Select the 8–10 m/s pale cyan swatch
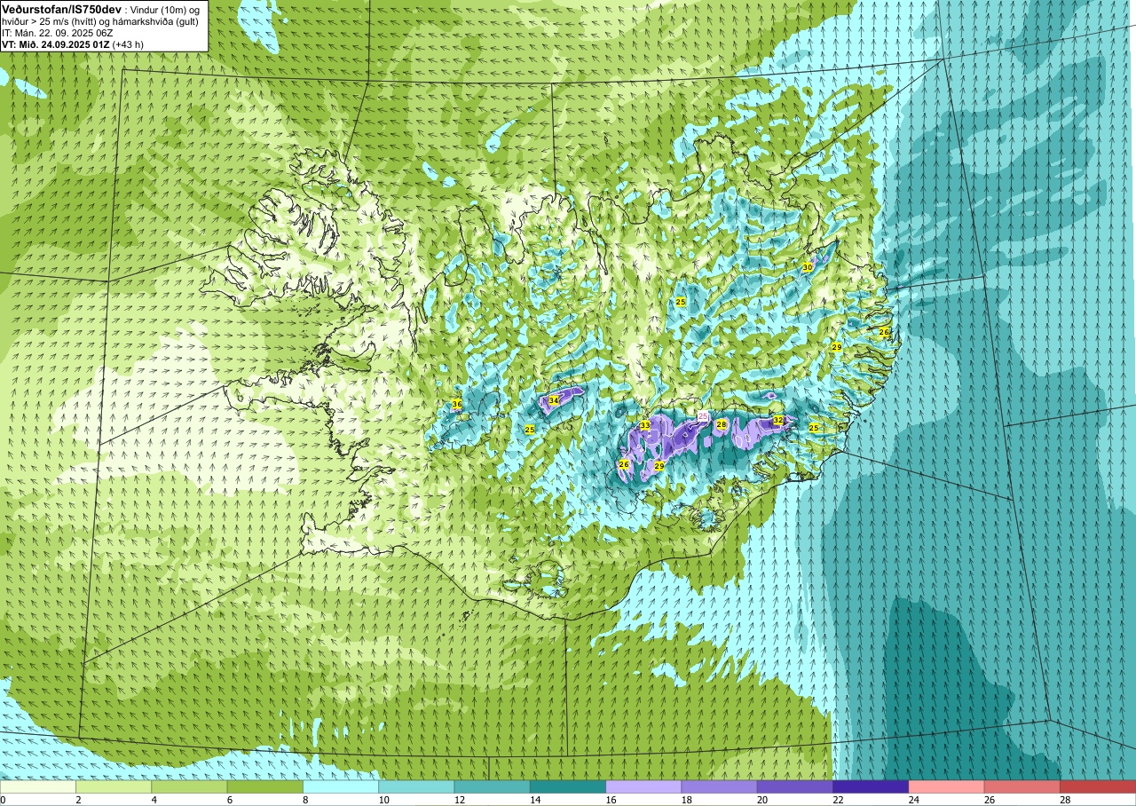This screenshot has width=1136, height=806. click(341, 786)
